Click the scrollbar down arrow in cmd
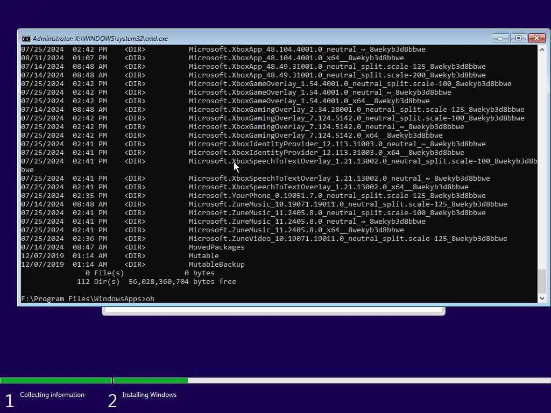Screen dimensions: 551x413 click(x=542, y=298)
